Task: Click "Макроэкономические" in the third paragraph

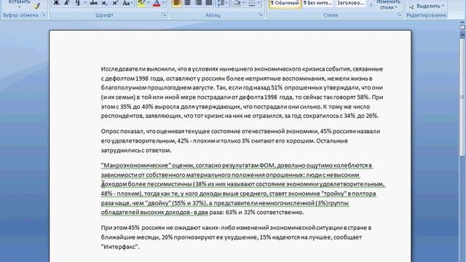Action: pos(136,165)
